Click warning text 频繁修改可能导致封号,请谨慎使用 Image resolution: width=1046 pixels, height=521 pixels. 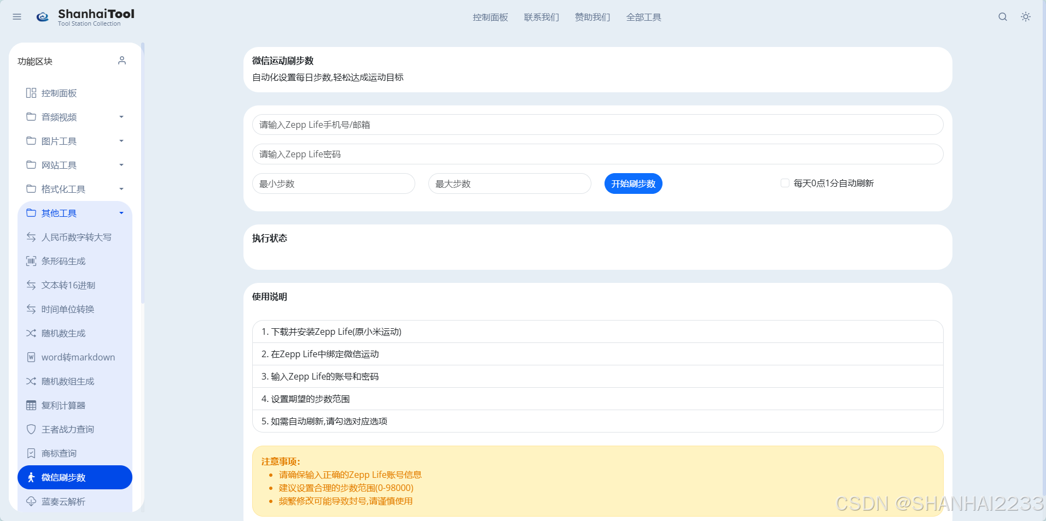[346, 501]
